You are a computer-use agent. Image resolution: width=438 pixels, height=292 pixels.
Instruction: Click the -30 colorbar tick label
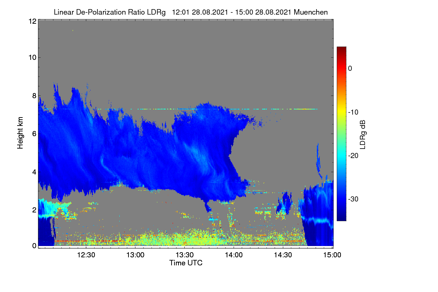click(x=354, y=199)
